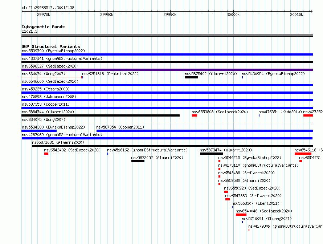Select nsv459235 (Itsara2009) label

pyautogui.click(x=46, y=89)
